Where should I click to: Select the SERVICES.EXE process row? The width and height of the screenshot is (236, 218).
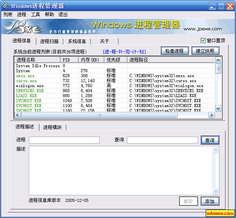pos(115,91)
